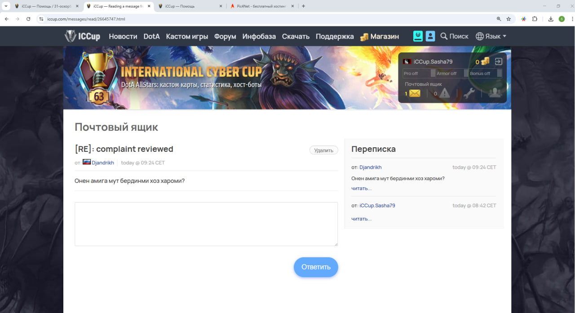This screenshot has width=575, height=313.
Task: Open the cyan ladder icon in the navbar
Action: [x=418, y=36]
